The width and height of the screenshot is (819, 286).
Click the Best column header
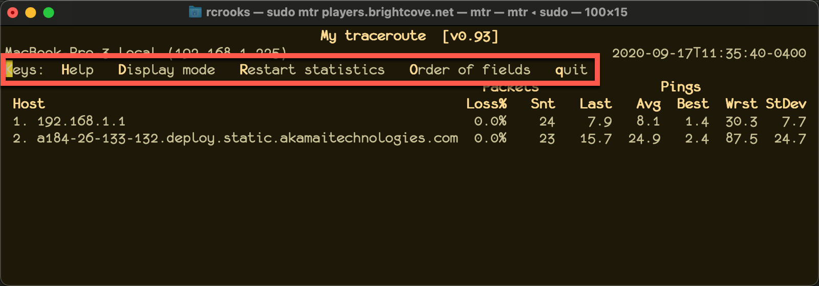click(x=693, y=104)
